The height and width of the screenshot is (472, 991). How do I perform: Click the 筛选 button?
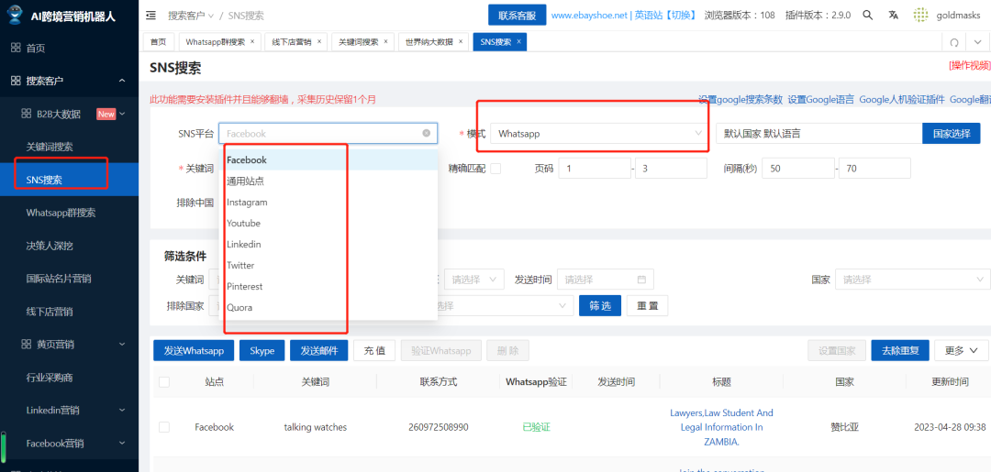(x=600, y=306)
